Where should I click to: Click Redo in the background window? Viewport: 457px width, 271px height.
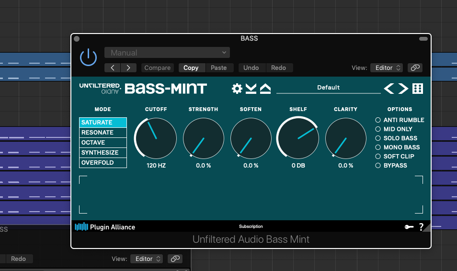click(x=18, y=259)
